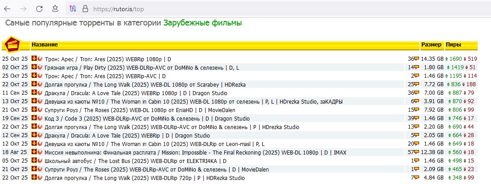Open 'Dracula: A Love Tale WEBRip 1080p' link
The width and height of the screenshot is (491, 184).
(136, 93)
